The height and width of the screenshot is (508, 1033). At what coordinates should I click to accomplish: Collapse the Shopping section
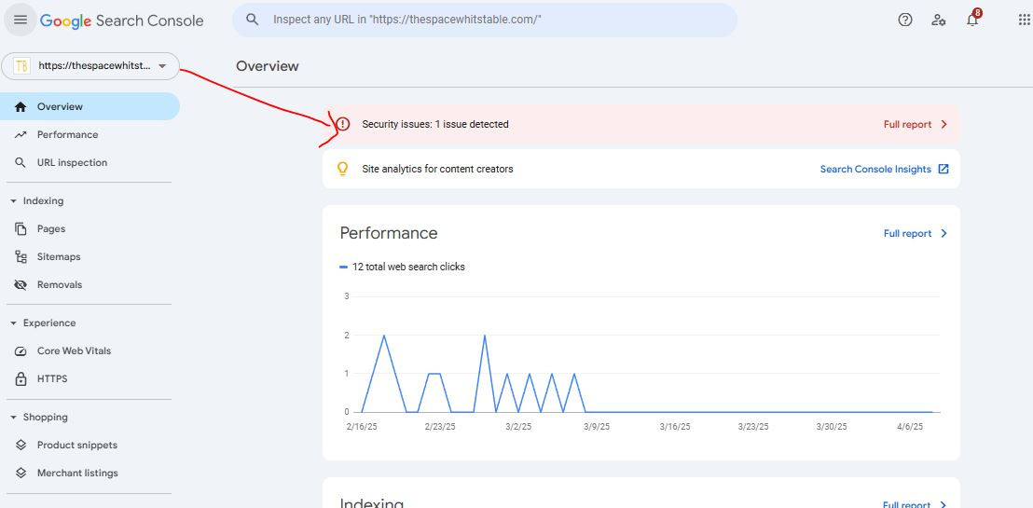[13, 417]
